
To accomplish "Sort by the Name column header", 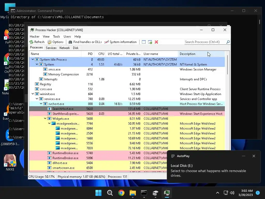I will tap(55, 54).
